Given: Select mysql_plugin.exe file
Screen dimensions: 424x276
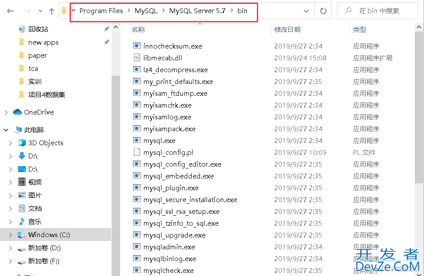Looking at the screenshot, I should [x=171, y=188].
